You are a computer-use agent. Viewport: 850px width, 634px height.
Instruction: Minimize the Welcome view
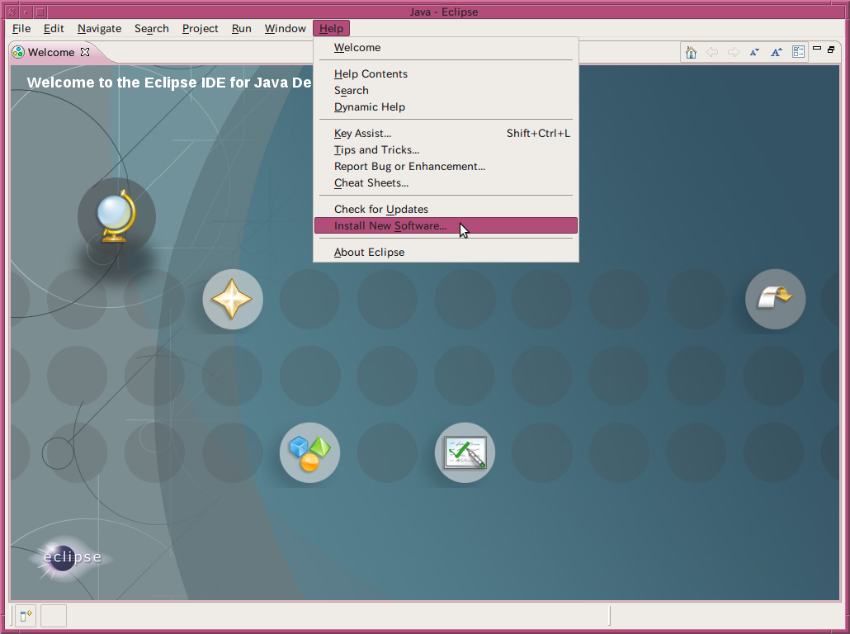[817, 48]
